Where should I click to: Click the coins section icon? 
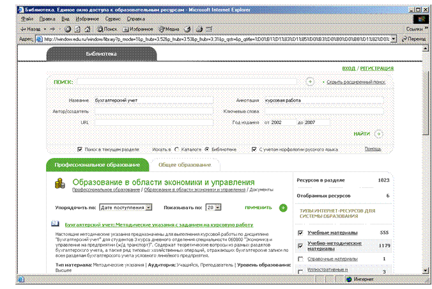60,184
